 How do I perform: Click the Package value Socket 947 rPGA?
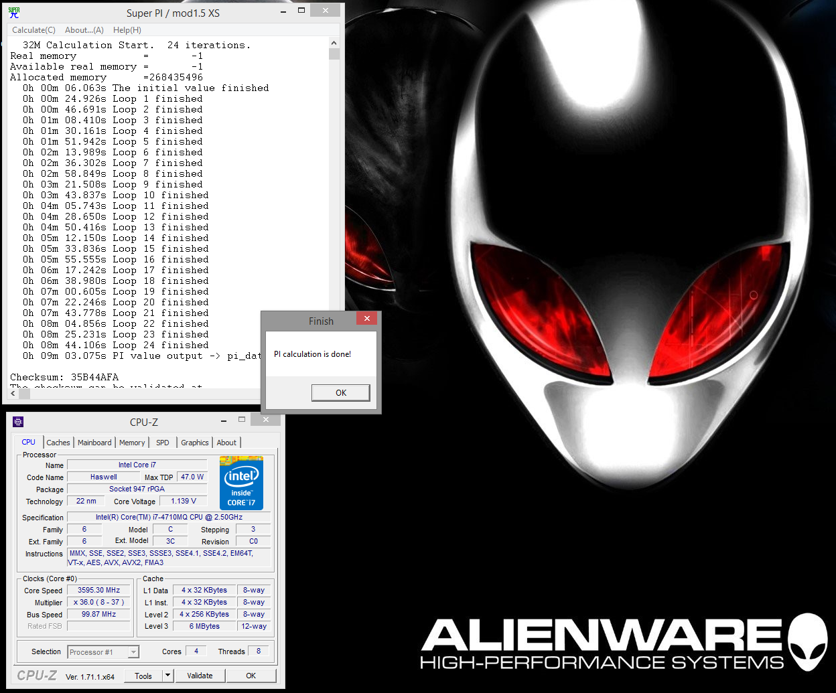tap(137, 489)
